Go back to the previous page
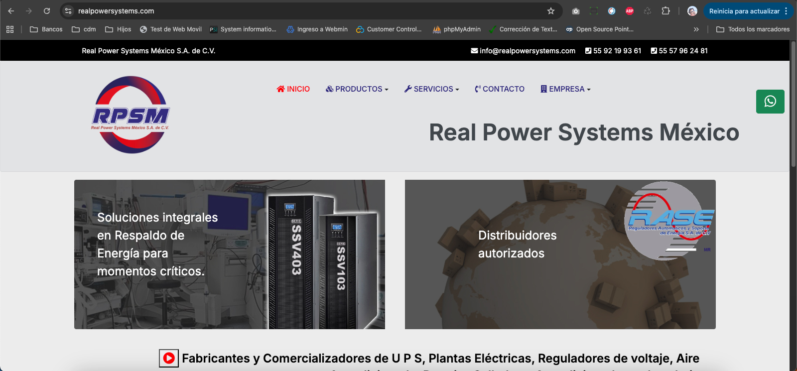The image size is (797, 371). [11, 11]
